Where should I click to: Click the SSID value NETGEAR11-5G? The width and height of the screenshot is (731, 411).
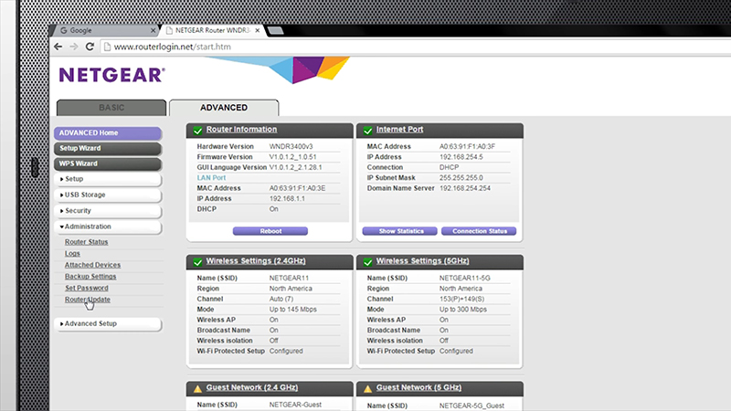pyautogui.click(x=465, y=279)
